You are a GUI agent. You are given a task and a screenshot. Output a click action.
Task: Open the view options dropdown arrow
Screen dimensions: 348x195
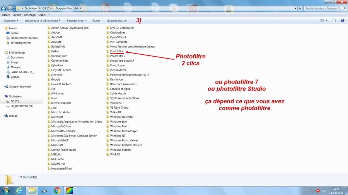click(327, 20)
